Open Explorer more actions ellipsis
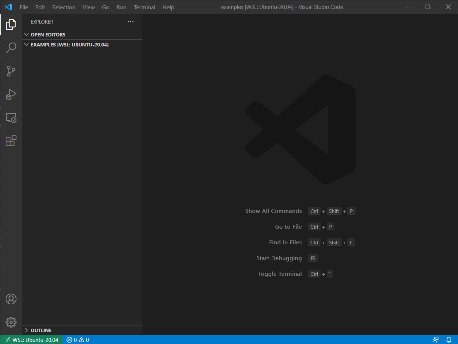458x344 pixels. 131,22
